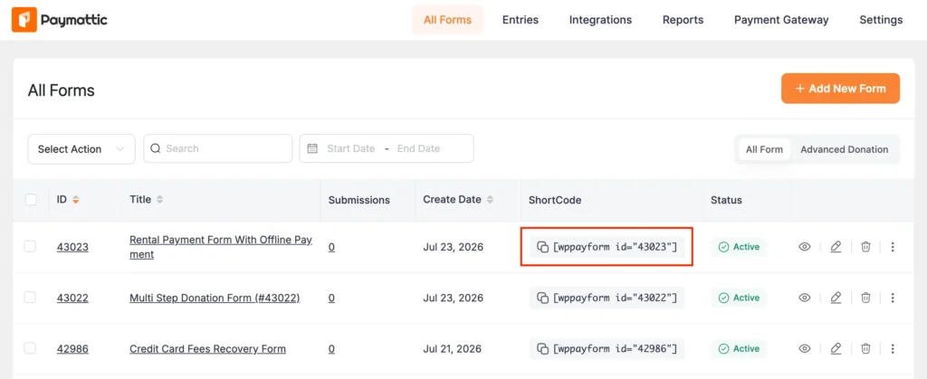The width and height of the screenshot is (927, 379).
Task: Check the row checkbox for form 43022
Action: click(x=30, y=298)
